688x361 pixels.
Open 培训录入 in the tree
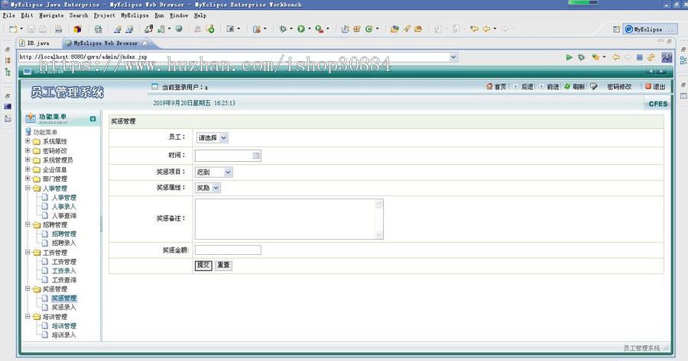click(x=63, y=335)
